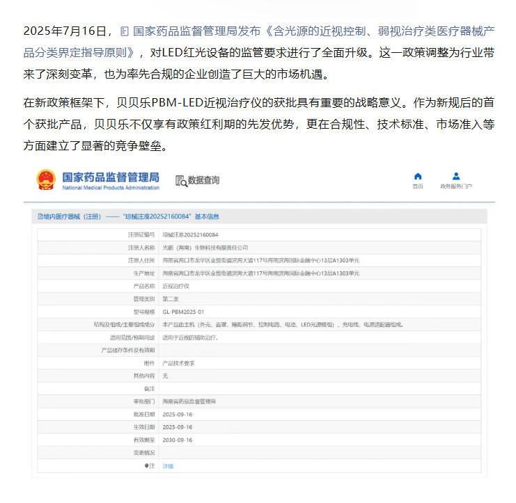Click the 数据查询 magnifier icon
Screen dimensions: 516x503
181,181
